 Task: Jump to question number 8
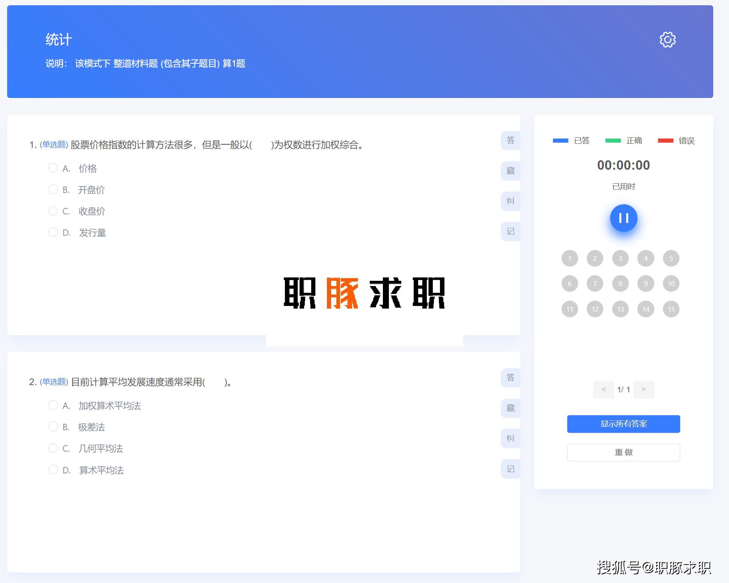620,284
